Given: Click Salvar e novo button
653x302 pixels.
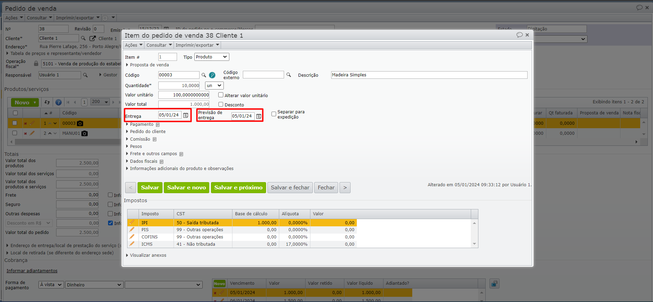Looking at the screenshot, I should coord(186,188).
